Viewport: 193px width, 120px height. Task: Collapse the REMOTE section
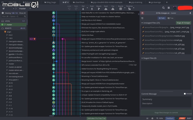(x=13, y=28)
